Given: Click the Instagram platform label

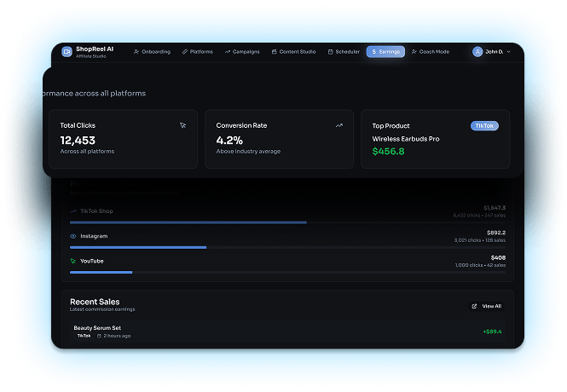Looking at the screenshot, I should coord(94,236).
